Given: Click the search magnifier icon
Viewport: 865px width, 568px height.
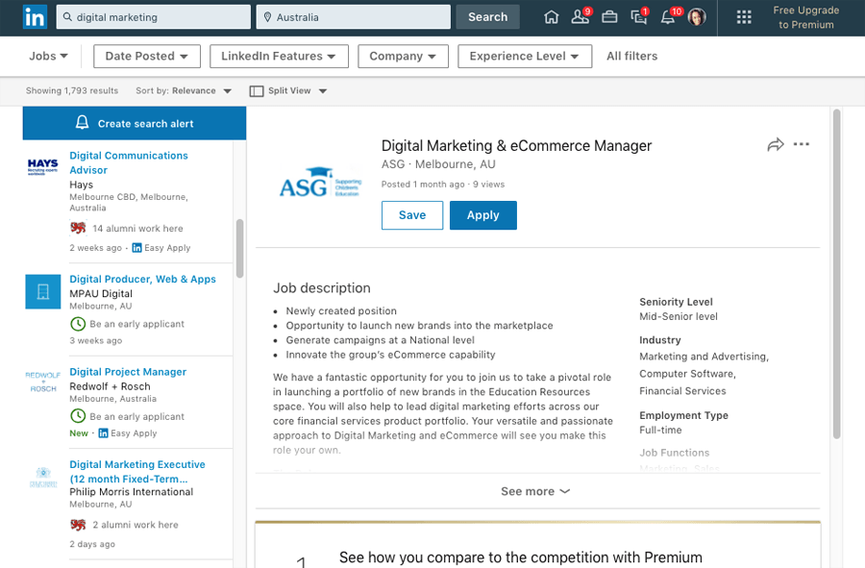Looking at the screenshot, I should (x=67, y=17).
